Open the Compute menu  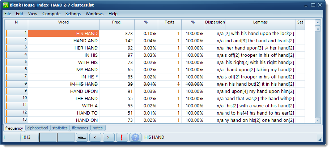coord(51,14)
